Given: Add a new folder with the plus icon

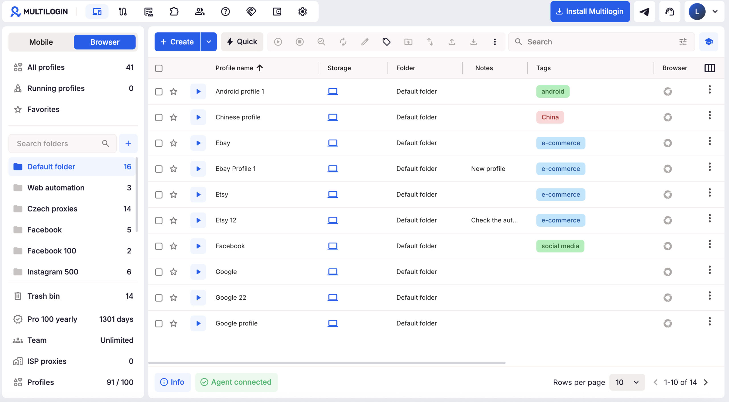Looking at the screenshot, I should [x=128, y=143].
